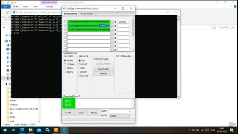This screenshot has height=134, width=238.
Task: Click round indicator on 0x02000.bin row
Action: click(115, 26)
